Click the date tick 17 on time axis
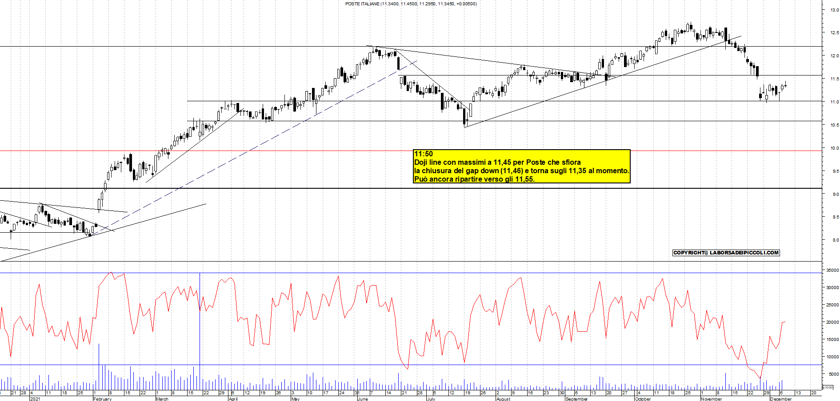This screenshot has width=840, height=401. pos(325,393)
